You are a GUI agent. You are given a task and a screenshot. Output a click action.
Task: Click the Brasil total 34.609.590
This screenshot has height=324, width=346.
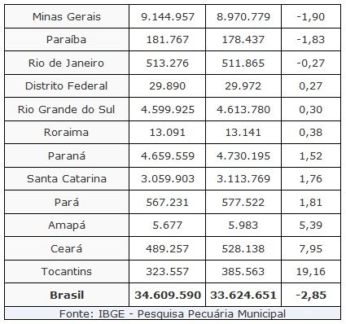point(168,295)
